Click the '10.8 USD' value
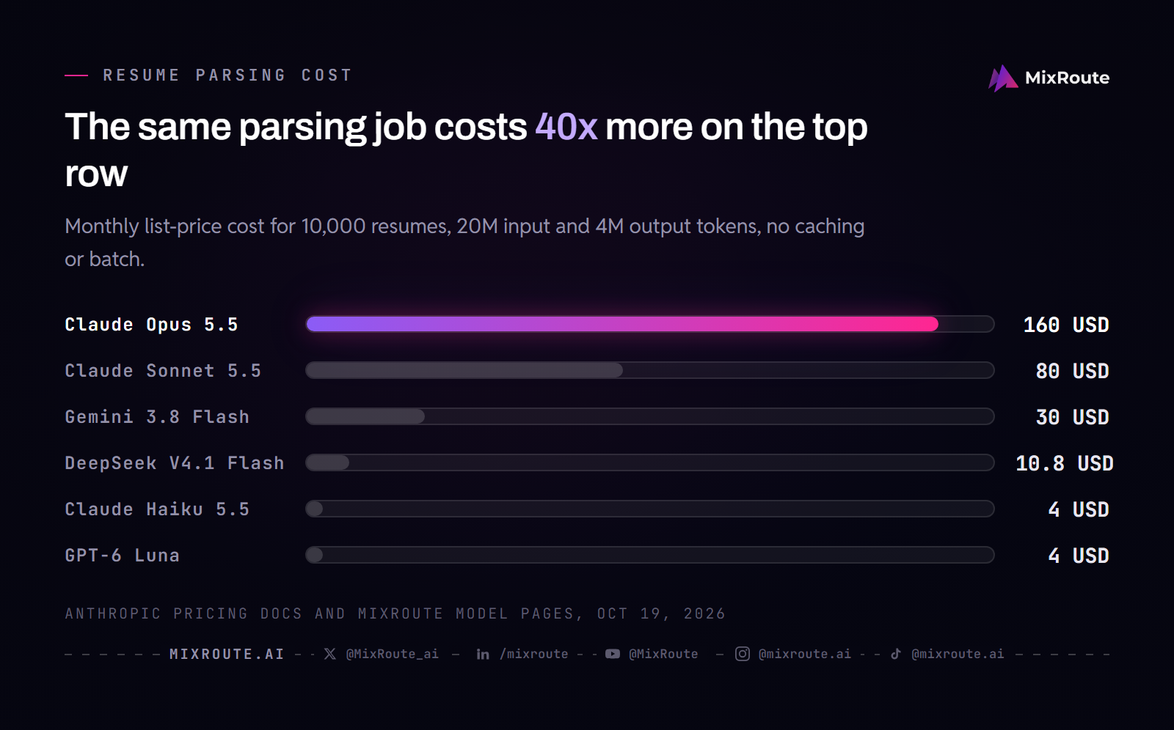Viewport: 1174px width, 730px height. (x=1065, y=463)
